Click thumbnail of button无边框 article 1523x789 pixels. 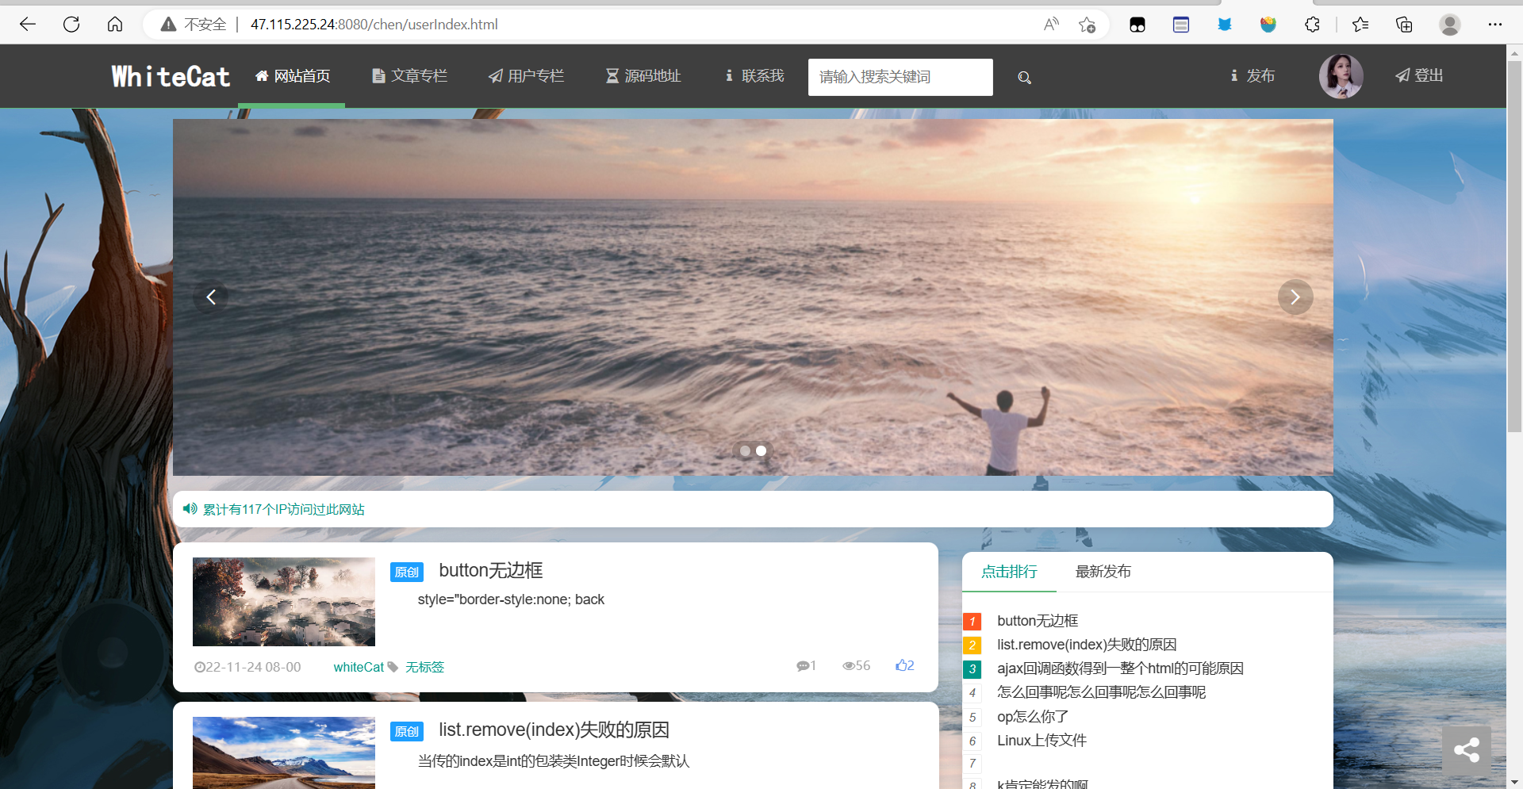click(284, 602)
